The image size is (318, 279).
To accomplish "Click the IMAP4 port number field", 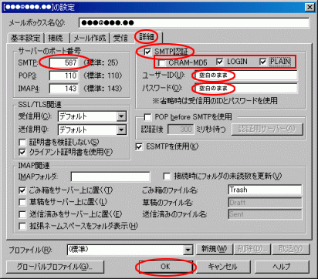I will pos(64,89).
